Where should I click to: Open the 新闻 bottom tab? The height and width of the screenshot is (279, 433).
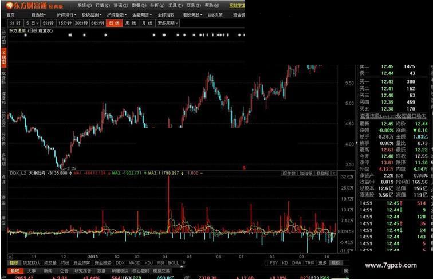(48, 271)
